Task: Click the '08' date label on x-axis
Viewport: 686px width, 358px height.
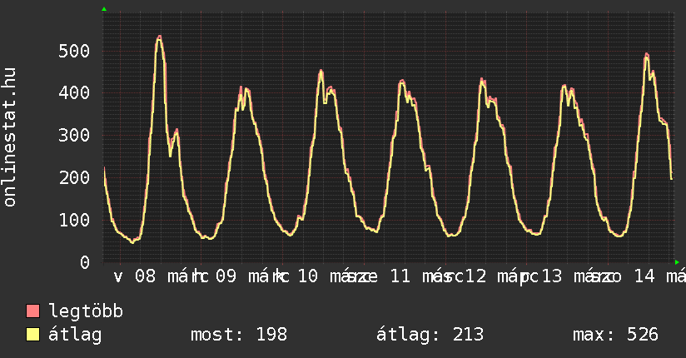Action: [145, 276]
